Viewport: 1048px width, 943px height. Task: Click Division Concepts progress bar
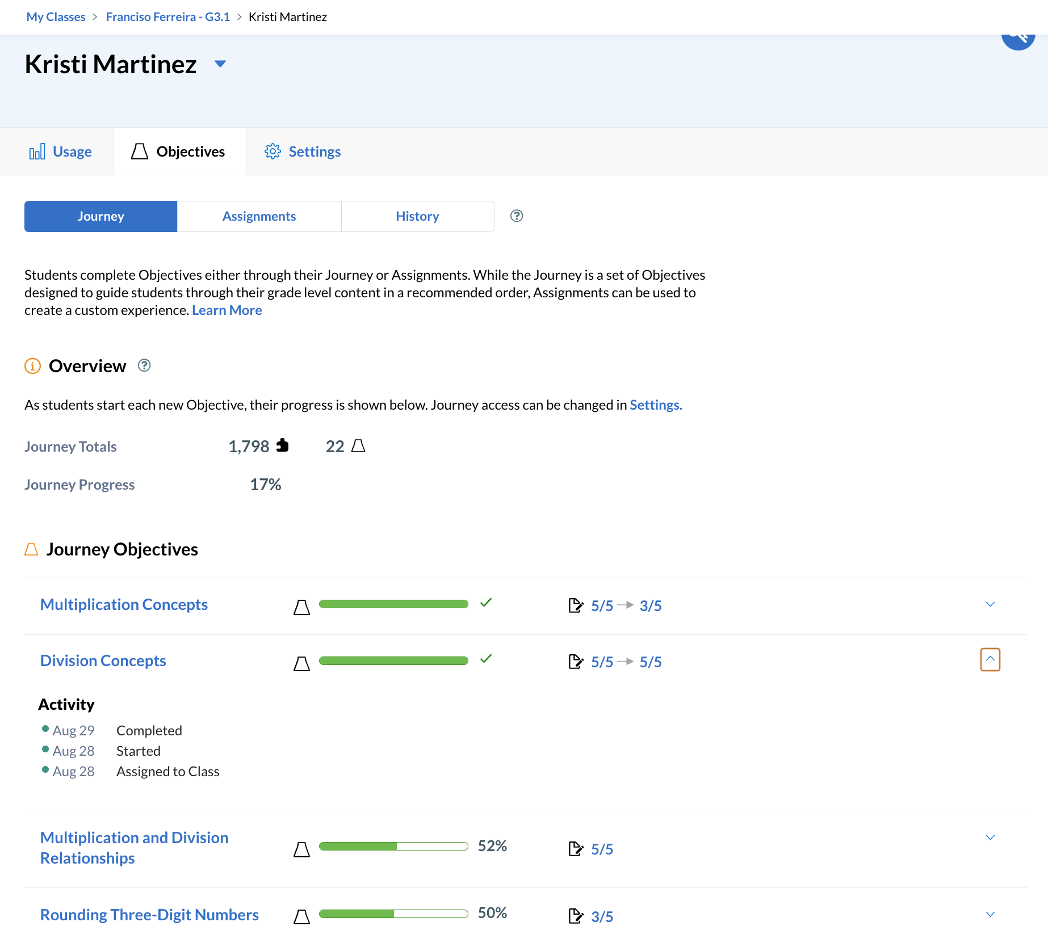tap(393, 660)
